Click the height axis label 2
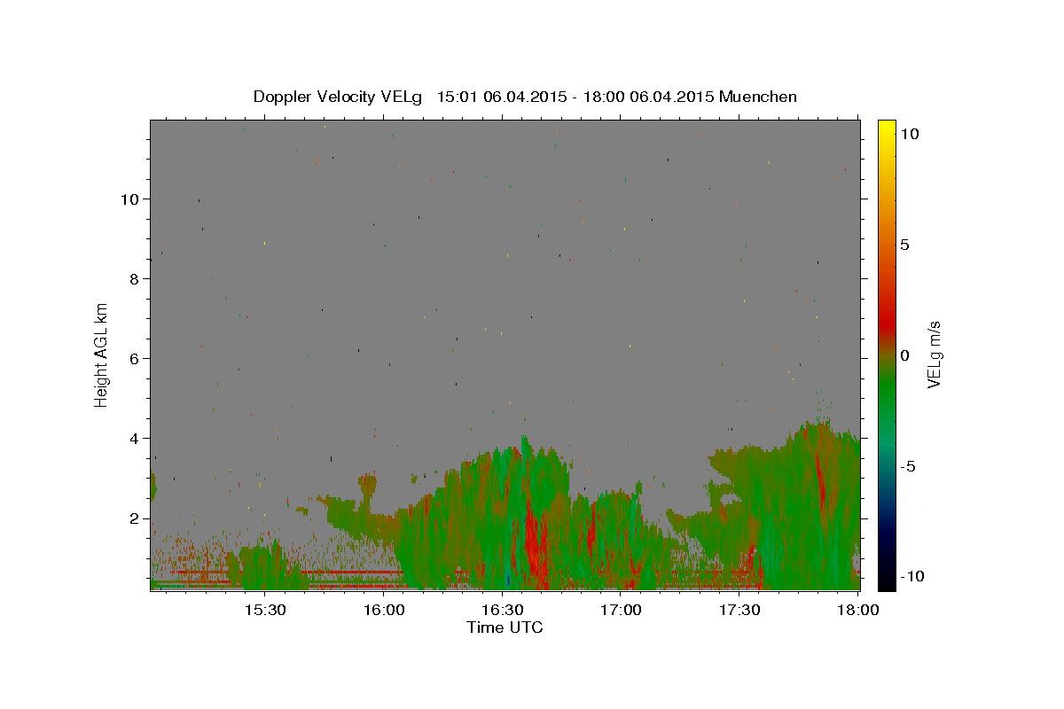 [x=135, y=518]
